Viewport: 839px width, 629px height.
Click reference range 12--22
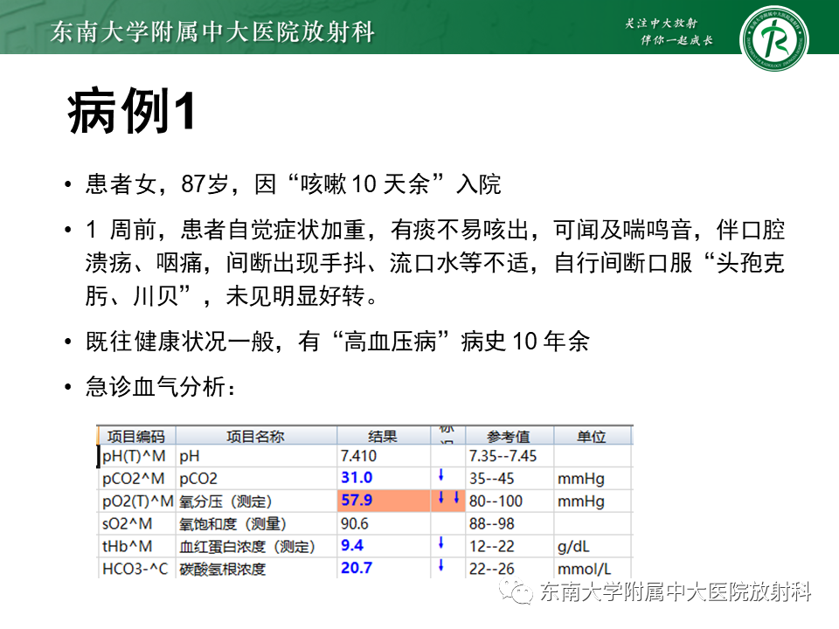click(491, 546)
